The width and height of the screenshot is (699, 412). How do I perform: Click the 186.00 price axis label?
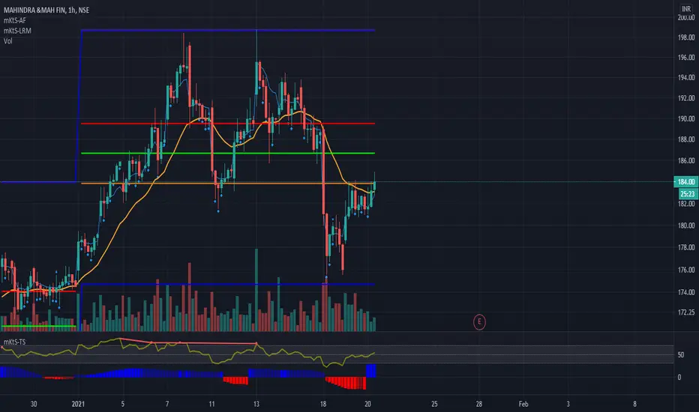(x=686, y=160)
